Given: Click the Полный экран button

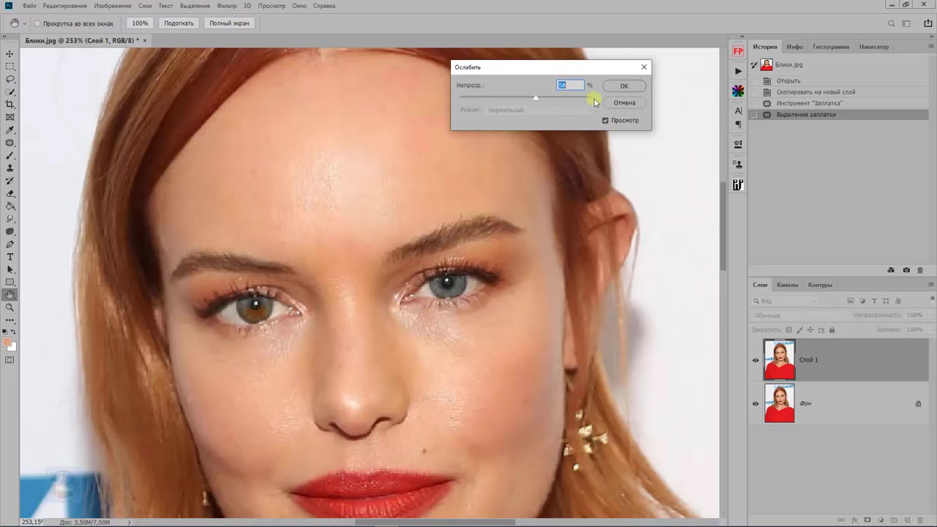Looking at the screenshot, I should coord(229,23).
